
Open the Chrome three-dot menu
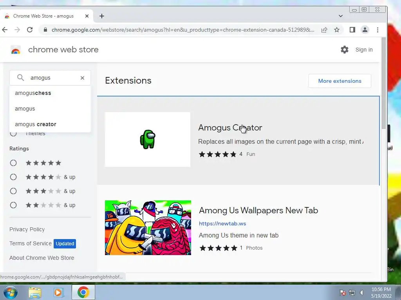[x=378, y=30]
